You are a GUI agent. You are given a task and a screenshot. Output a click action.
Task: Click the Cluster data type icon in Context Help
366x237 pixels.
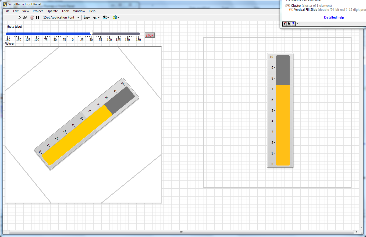point(288,6)
